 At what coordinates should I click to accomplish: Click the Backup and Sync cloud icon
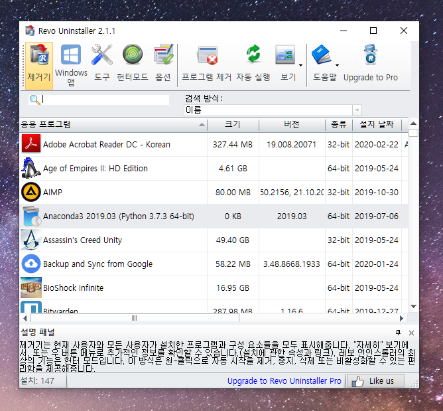point(31,264)
